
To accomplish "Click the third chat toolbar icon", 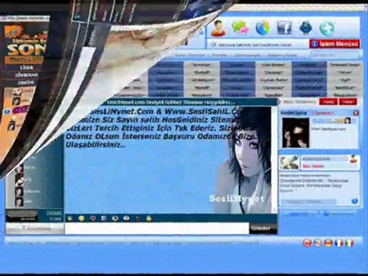I will pyautogui.click(x=93, y=219).
